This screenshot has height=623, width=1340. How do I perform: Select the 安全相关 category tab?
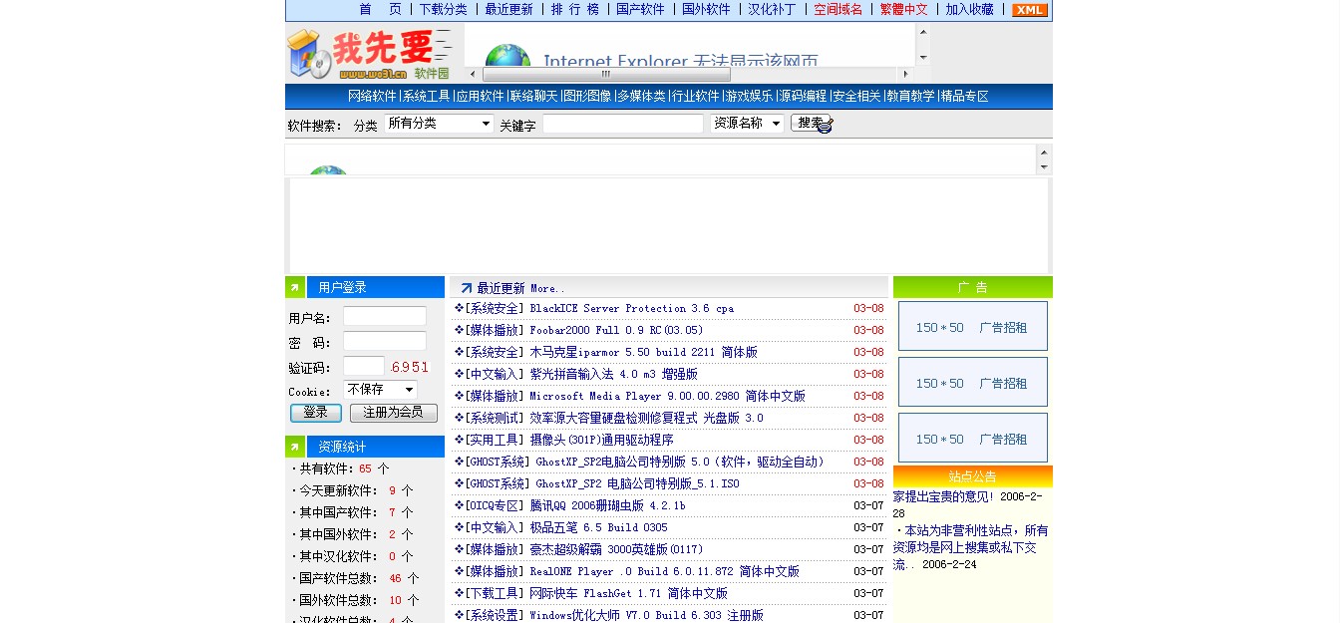(856, 97)
